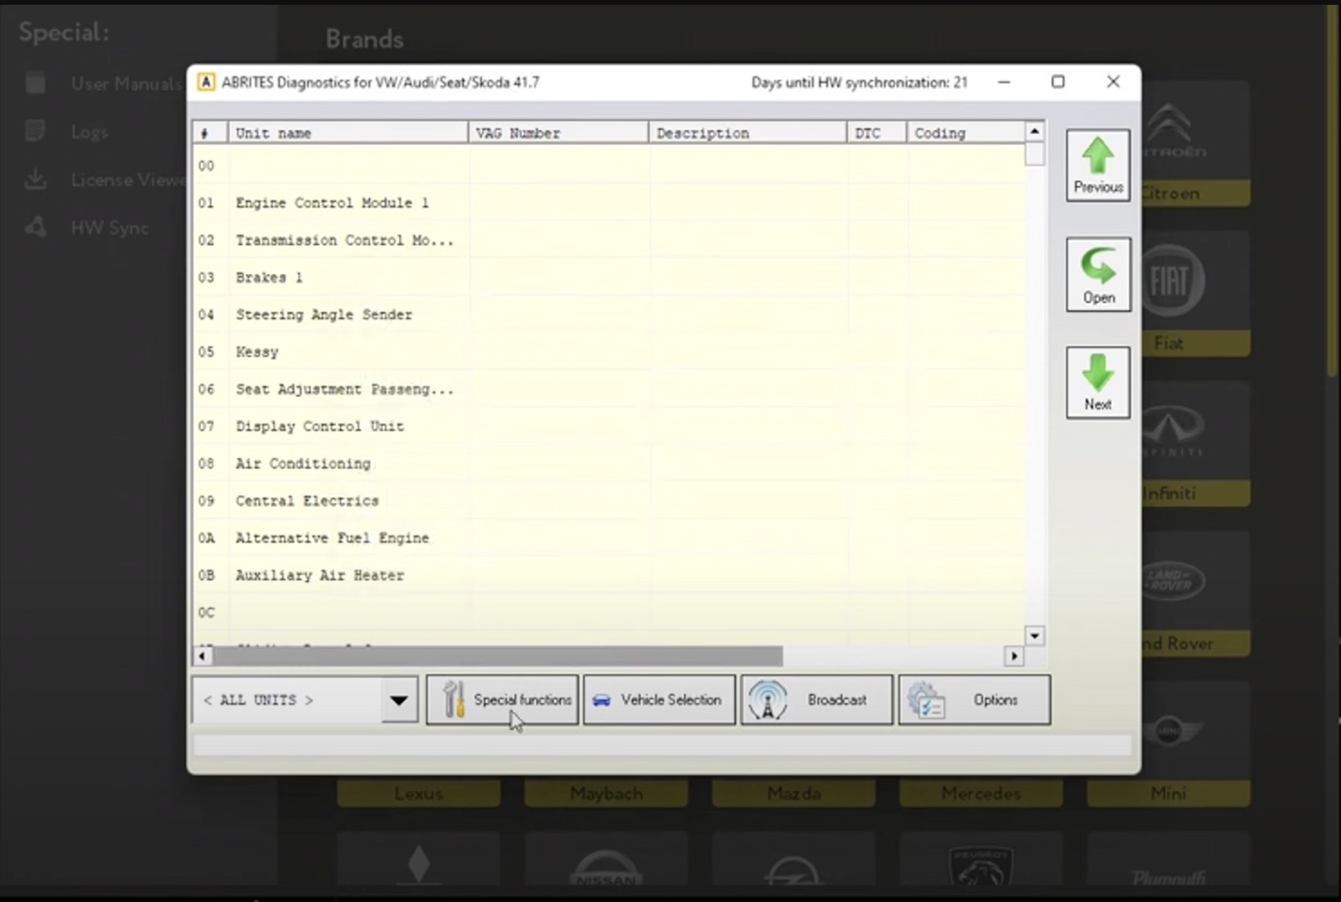Select the Air Conditioning unit
Screen dimensions: 1341x902
coord(608,464)
